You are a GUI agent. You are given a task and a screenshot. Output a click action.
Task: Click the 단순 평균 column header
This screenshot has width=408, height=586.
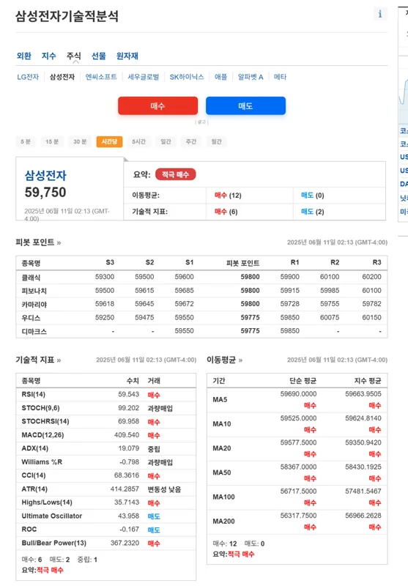[x=303, y=381]
